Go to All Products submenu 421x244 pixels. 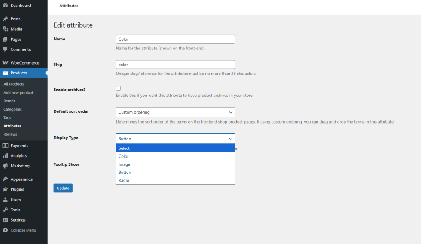(14, 84)
